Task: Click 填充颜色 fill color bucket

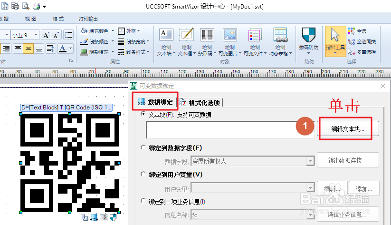Action: (95, 31)
